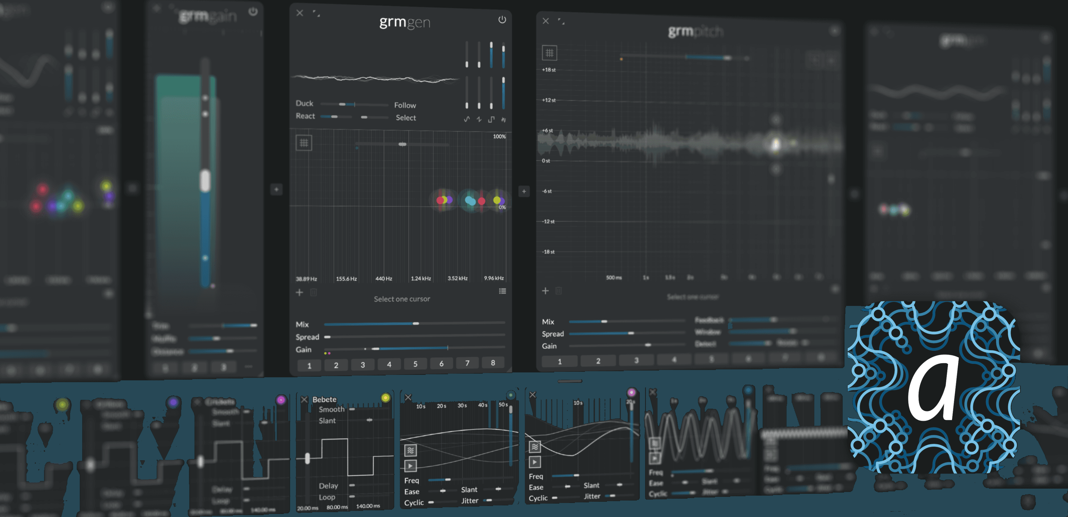Viewport: 1068px width, 517px height.
Task: Adjust the React slider in grmgen
Action: coord(336,117)
